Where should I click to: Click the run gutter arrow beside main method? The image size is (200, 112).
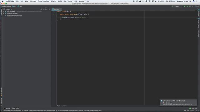(54, 14)
